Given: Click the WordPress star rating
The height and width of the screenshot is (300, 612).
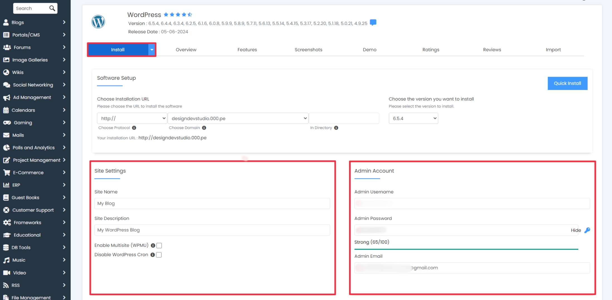Looking at the screenshot, I should (178, 14).
